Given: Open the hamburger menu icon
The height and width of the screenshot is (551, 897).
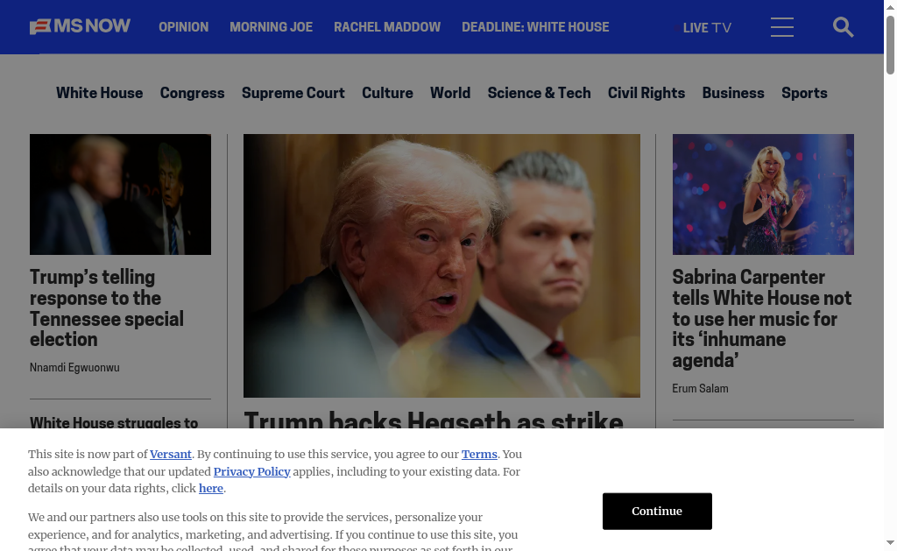Looking at the screenshot, I should pos(781,27).
